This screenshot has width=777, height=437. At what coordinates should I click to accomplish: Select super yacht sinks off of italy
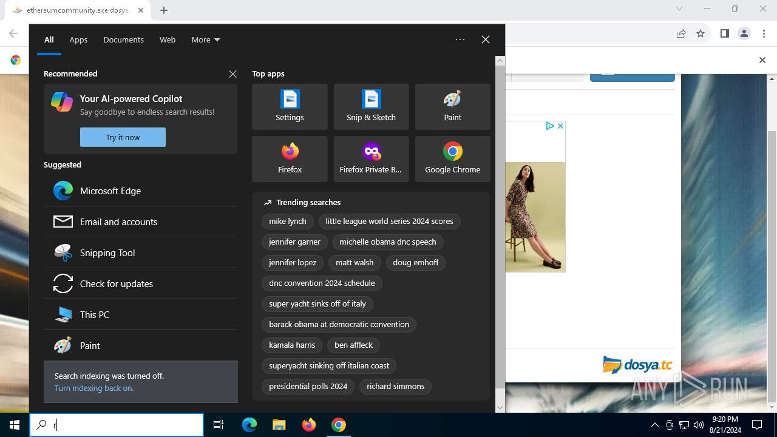[317, 304]
